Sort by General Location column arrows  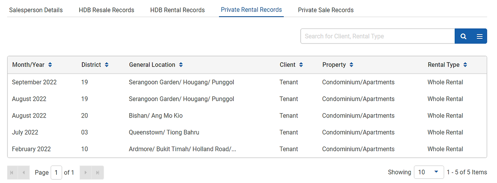point(181,65)
